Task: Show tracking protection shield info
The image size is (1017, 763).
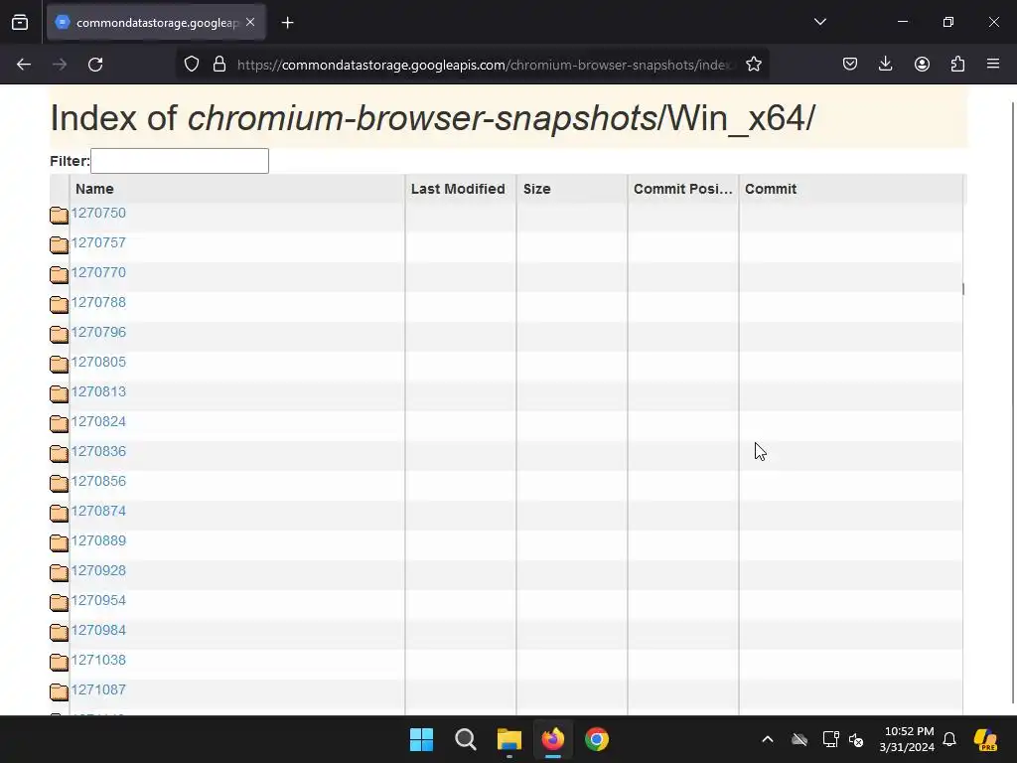Action: point(192,65)
